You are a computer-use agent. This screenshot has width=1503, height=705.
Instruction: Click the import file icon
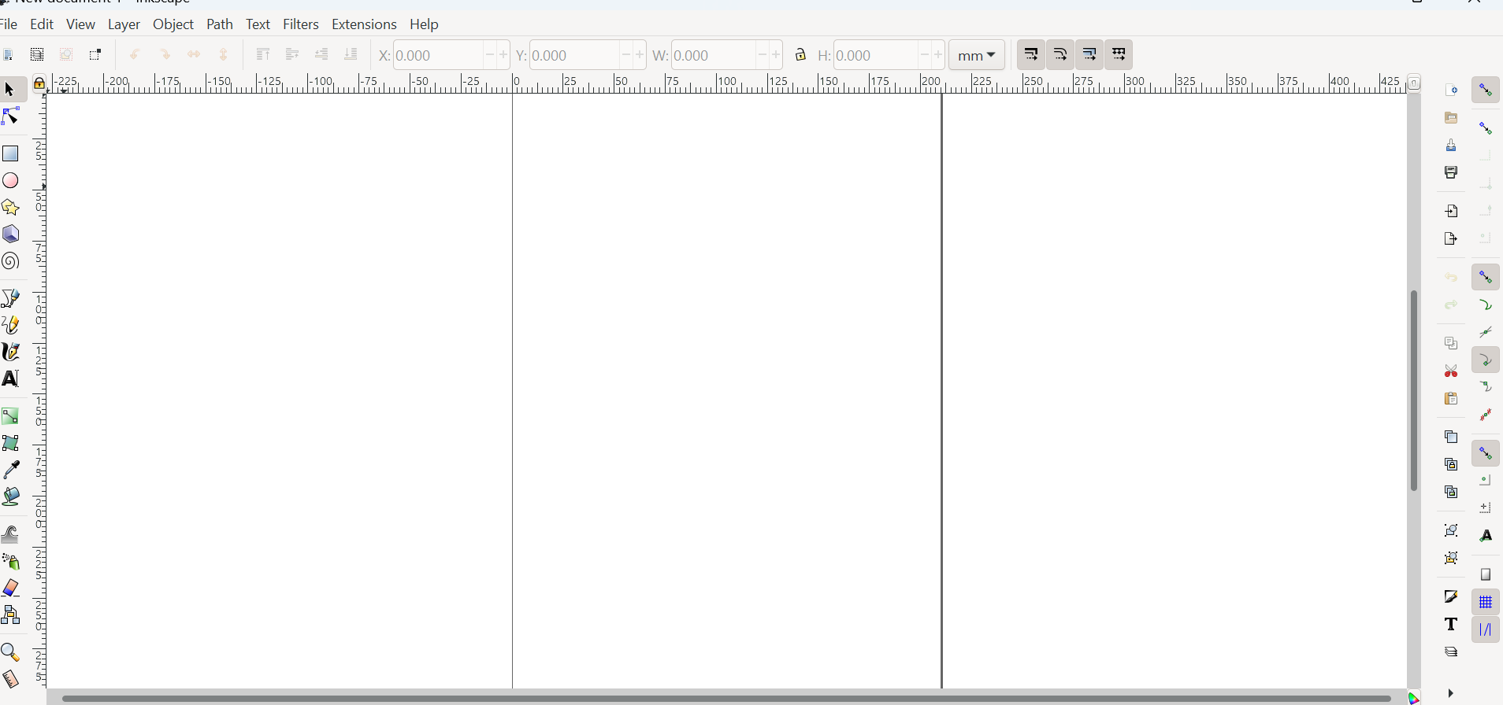click(x=1451, y=212)
